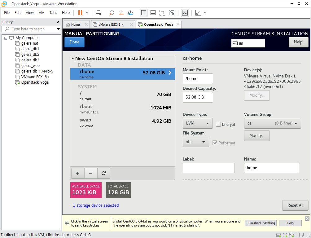Open the Help menu
Image resolution: width=311 pixels, height=238 pixels.
tap(66, 12)
